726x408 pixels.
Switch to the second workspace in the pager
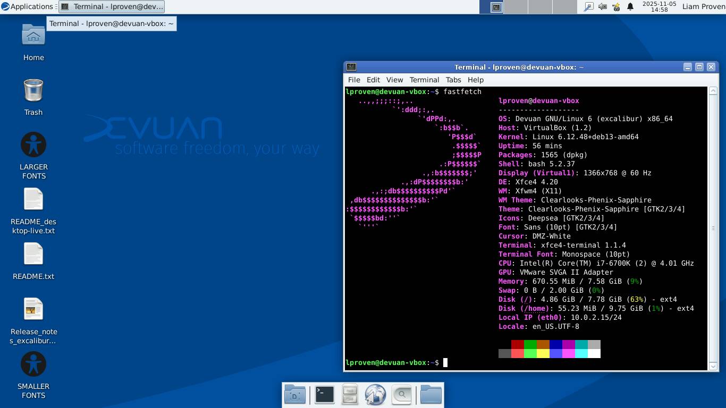coord(516,7)
